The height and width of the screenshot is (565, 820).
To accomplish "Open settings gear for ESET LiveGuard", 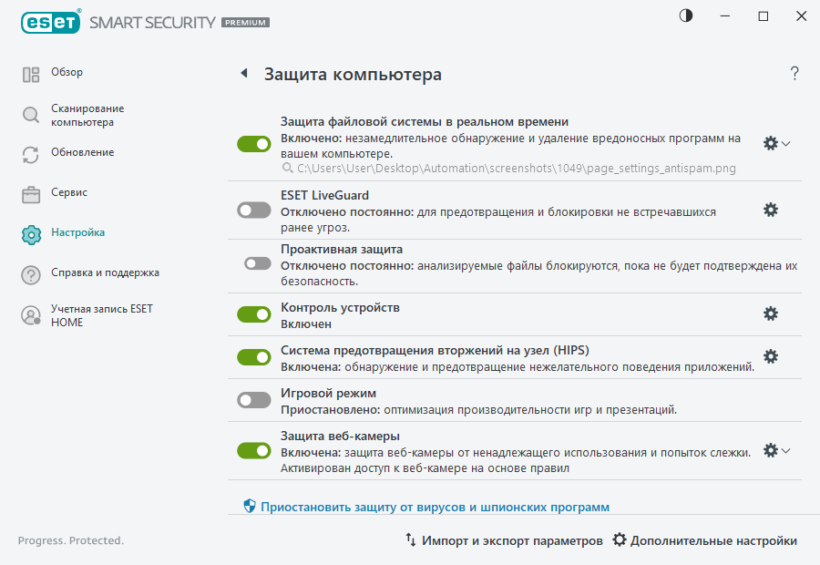I will (x=771, y=210).
